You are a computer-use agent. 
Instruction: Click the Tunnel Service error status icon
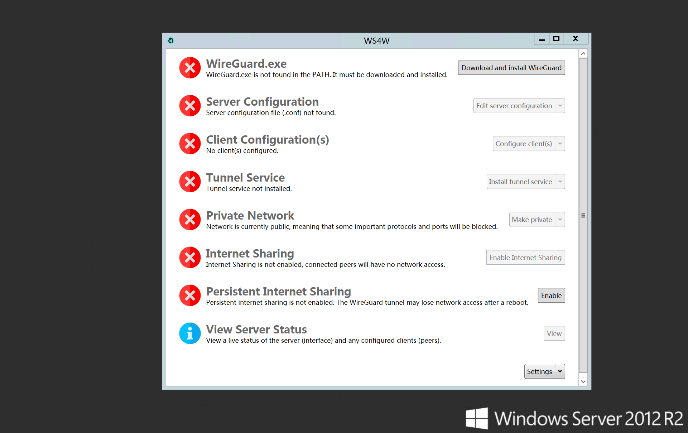tap(190, 182)
